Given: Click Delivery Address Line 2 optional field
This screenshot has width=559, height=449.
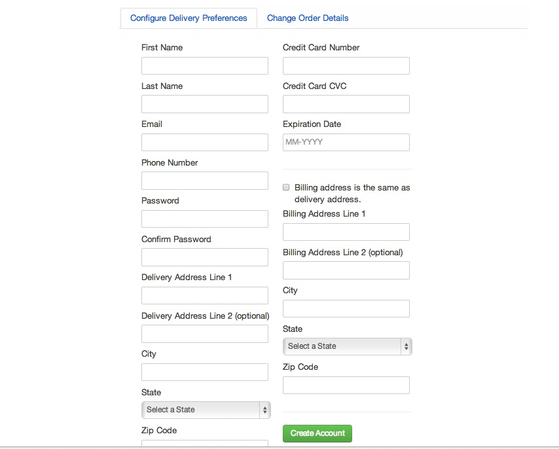Looking at the screenshot, I should [205, 334].
